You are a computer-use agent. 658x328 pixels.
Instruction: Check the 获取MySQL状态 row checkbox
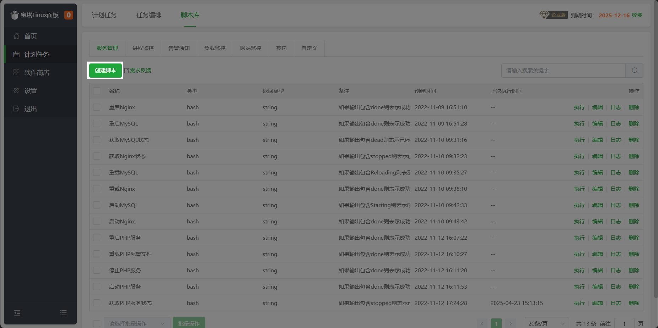pos(97,140)
